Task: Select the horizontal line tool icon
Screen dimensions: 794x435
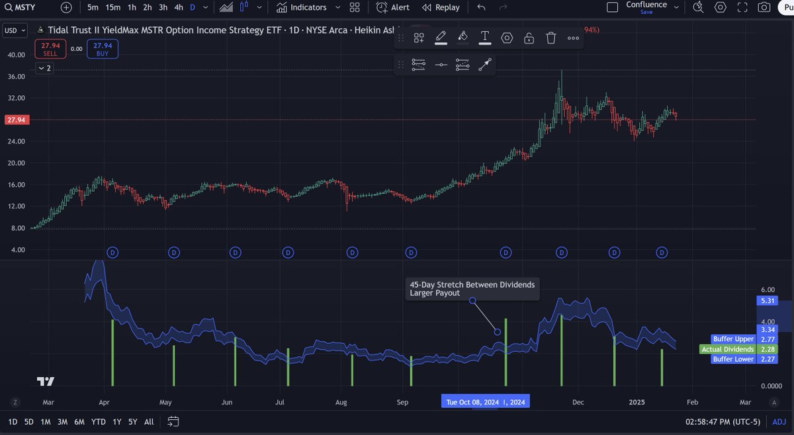Action: pyautogui.click(x=441, y=64)
